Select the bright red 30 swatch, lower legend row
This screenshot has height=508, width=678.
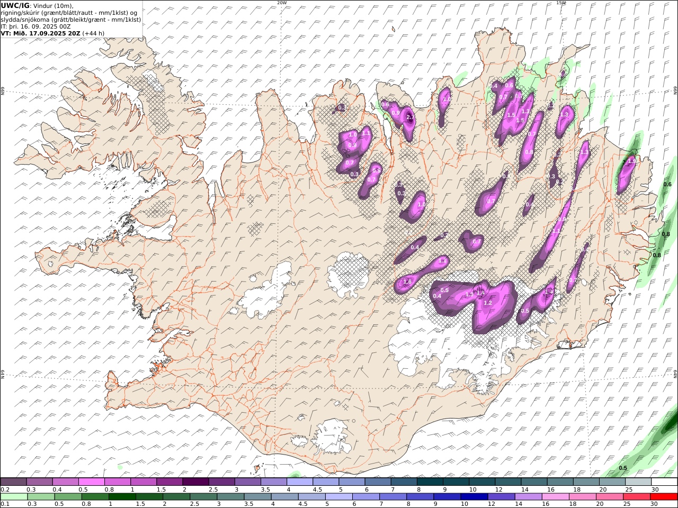(x=663, y=496)
